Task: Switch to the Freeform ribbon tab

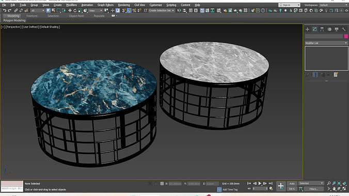Action: pyautogui.click(x=32, y=16)
